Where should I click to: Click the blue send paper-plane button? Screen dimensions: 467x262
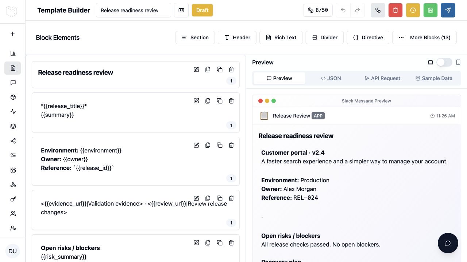tap(448, 10)
